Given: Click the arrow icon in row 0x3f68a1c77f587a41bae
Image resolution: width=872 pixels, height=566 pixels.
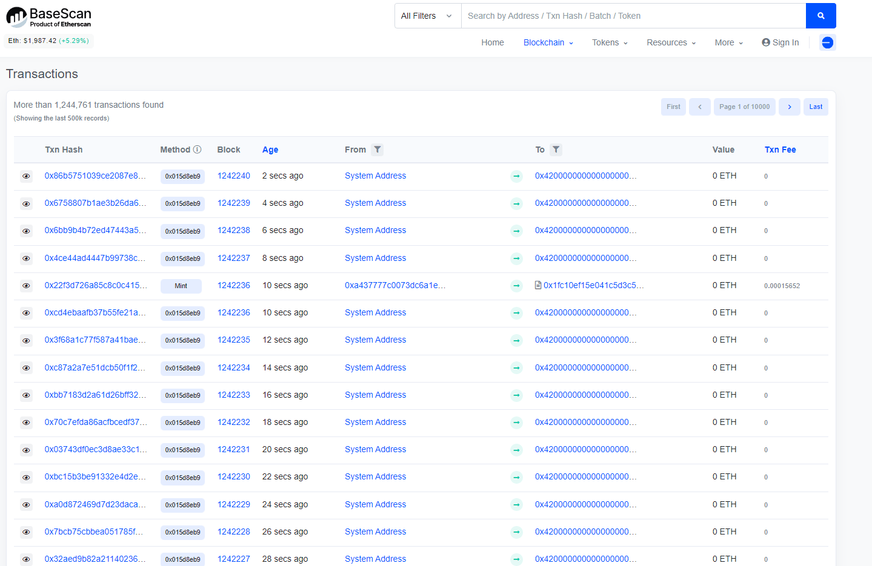Looking at the screenshot, I should pyautogui.click(x=516, y=340).
